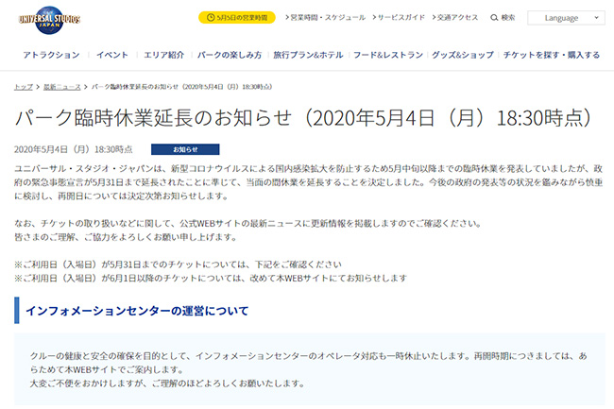
Task: Click the clock icon in yellow button
Action: coord(211,18)
